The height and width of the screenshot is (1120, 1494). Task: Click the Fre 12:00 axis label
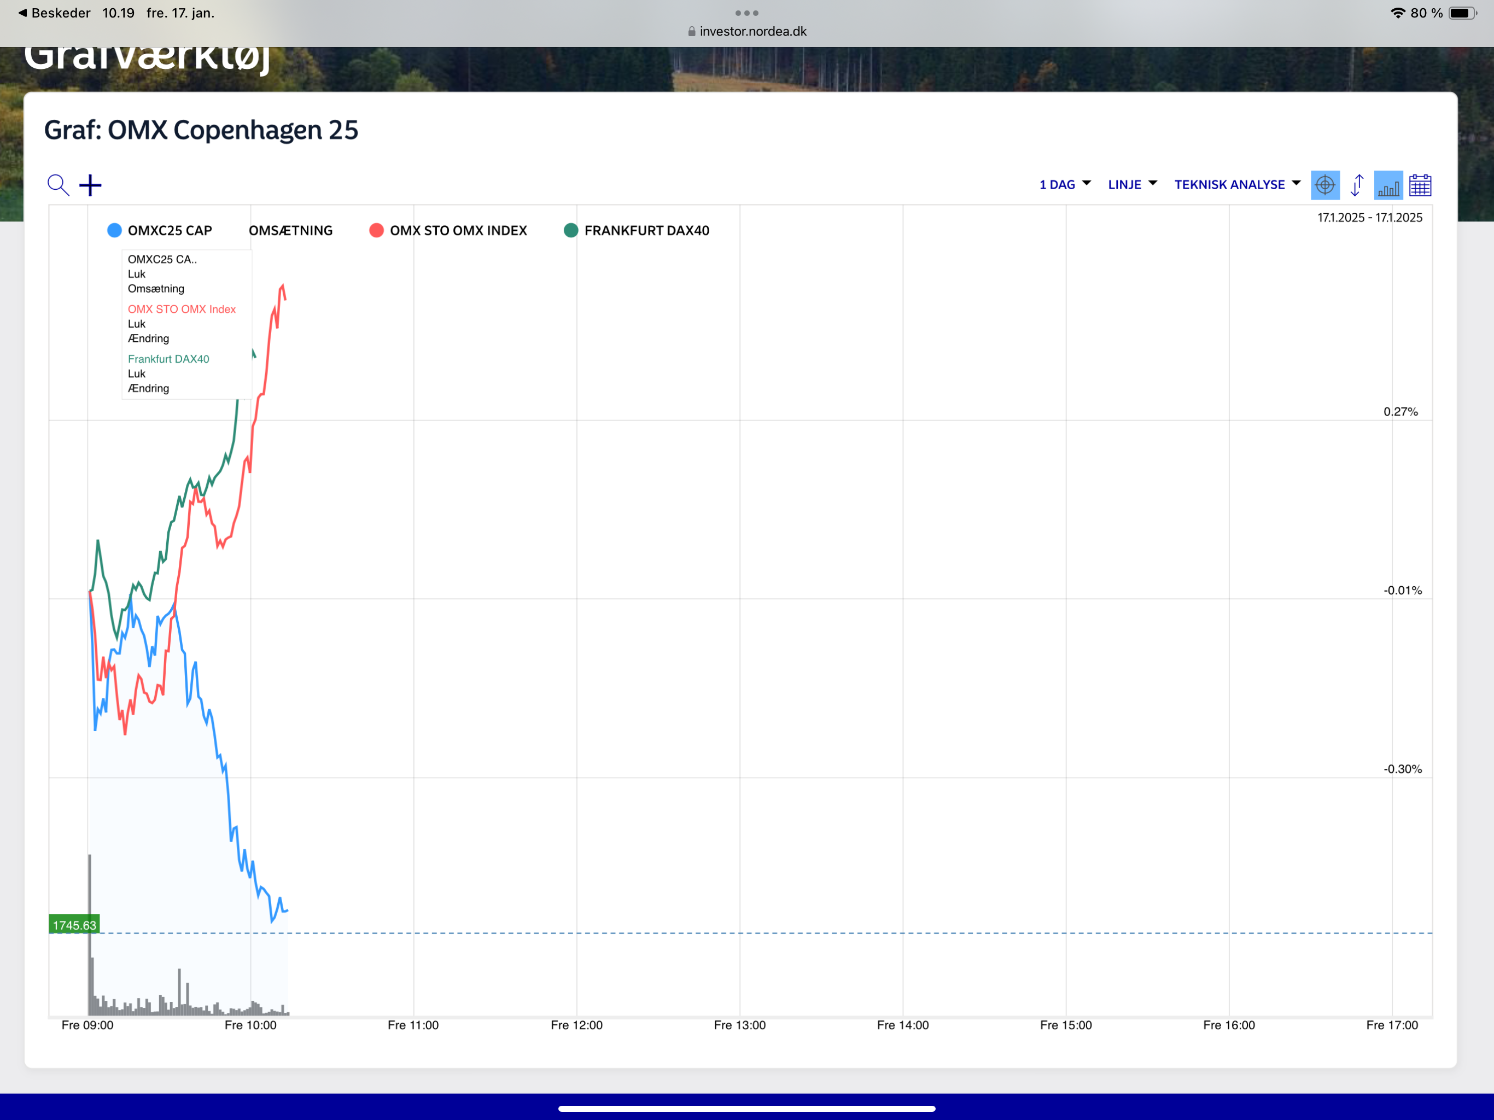click(577, 1025)
